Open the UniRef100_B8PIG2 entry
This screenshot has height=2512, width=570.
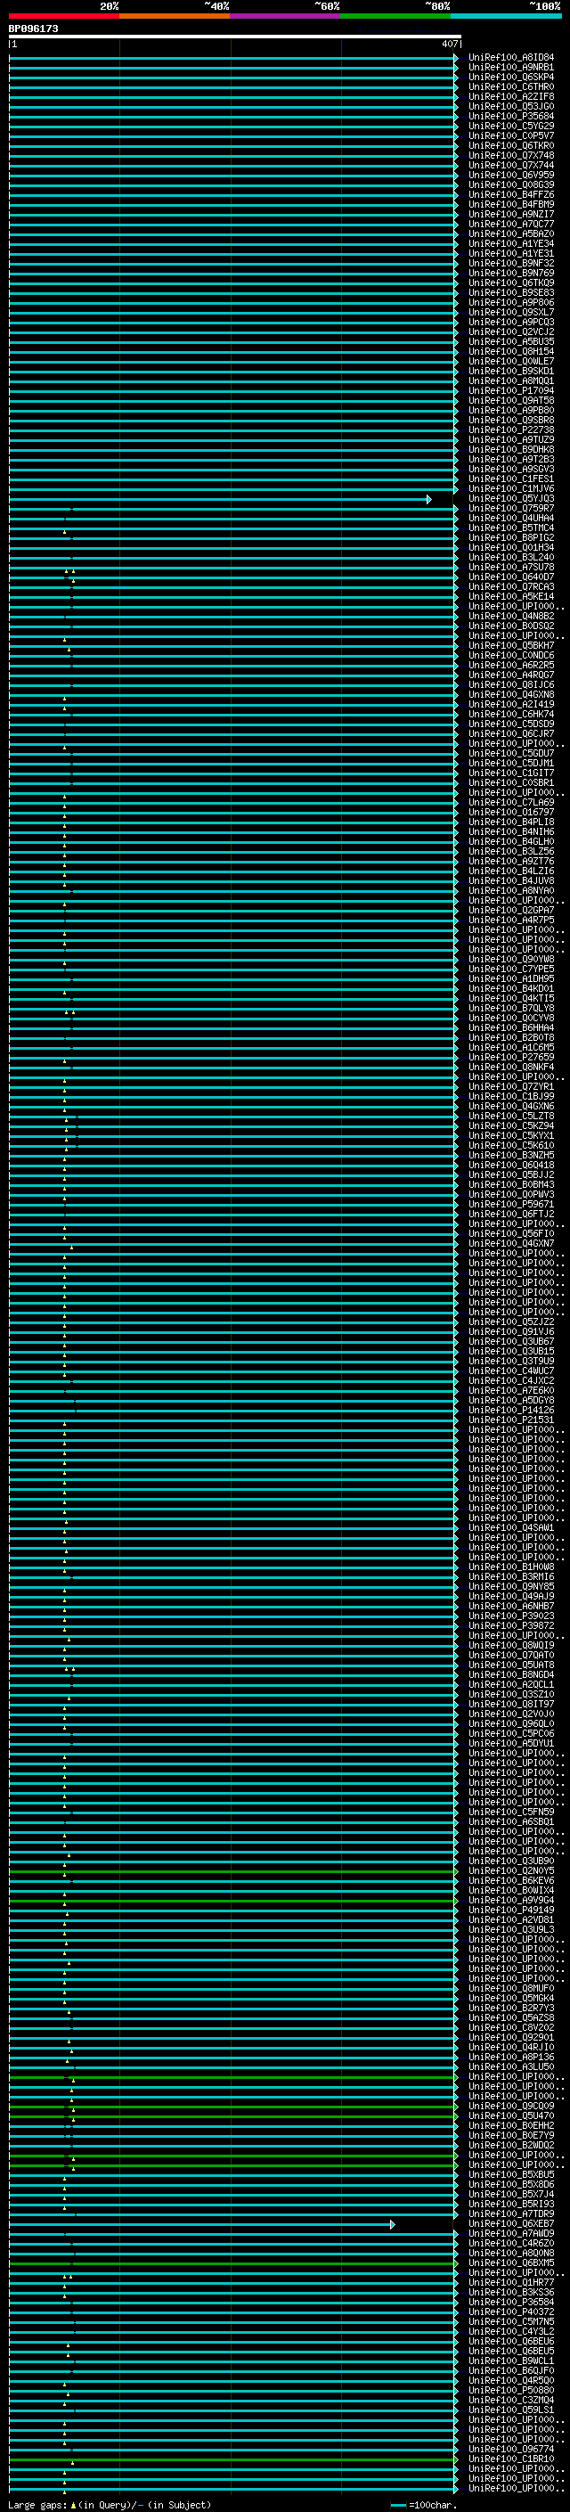coord(511,537)
